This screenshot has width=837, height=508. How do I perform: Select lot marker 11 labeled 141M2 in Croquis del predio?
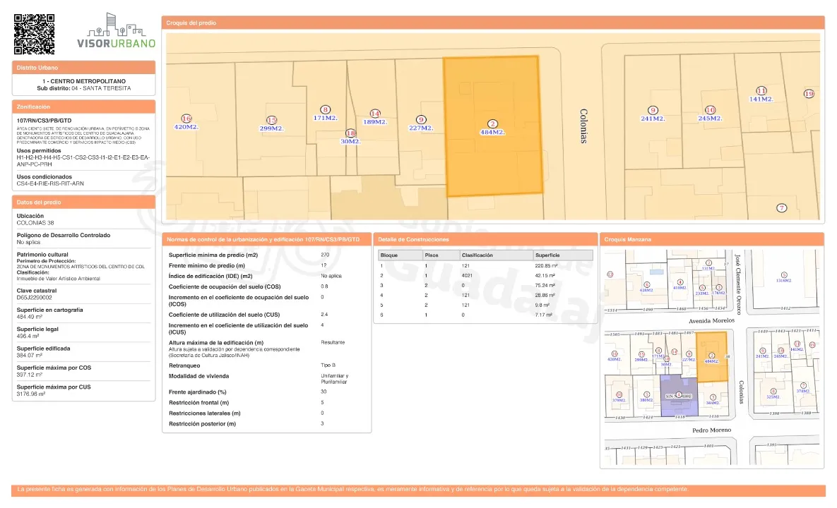pos(761,90)
